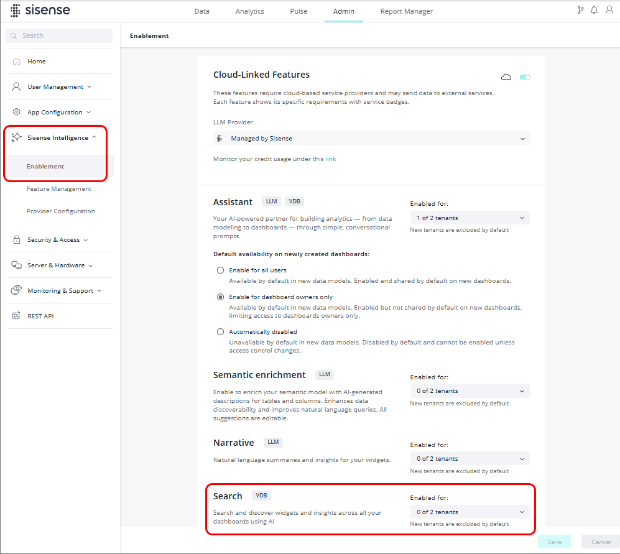
Task: Select Automatically disabled radio button
Action: 220,332
